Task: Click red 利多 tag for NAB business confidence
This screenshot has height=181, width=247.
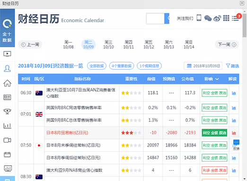Action: pyautogui.click(x=214, y=170)
